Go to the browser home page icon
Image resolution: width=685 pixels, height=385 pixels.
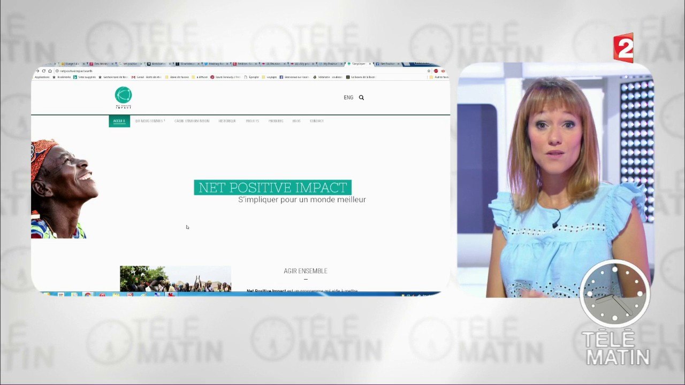click(50, 71)
